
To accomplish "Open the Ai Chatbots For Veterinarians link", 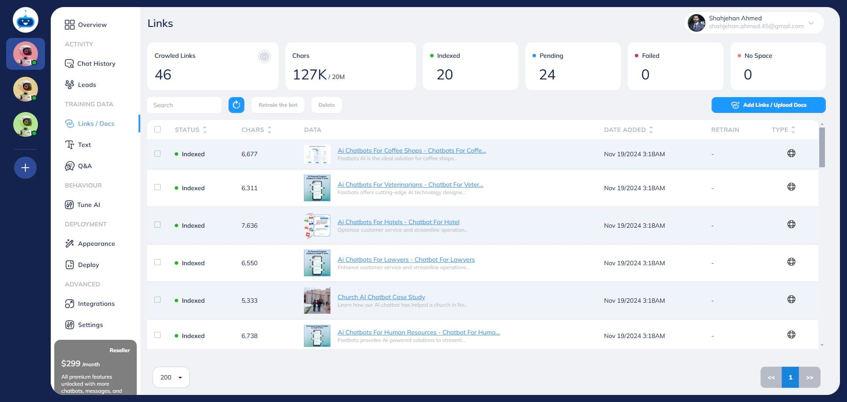I will click(410, 184).
